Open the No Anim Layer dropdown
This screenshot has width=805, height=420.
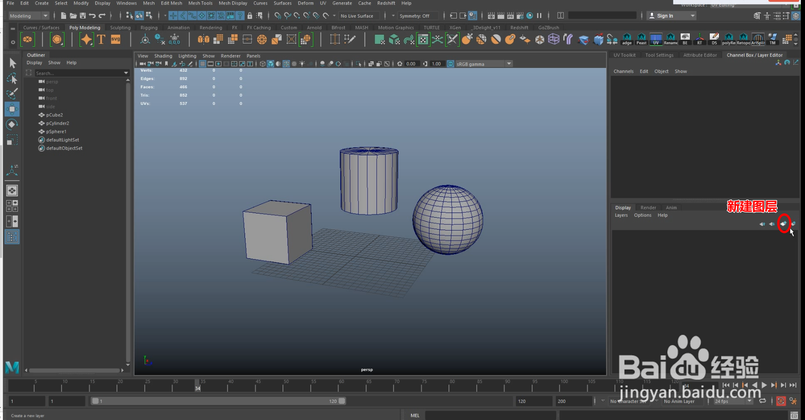click(682, 401)
